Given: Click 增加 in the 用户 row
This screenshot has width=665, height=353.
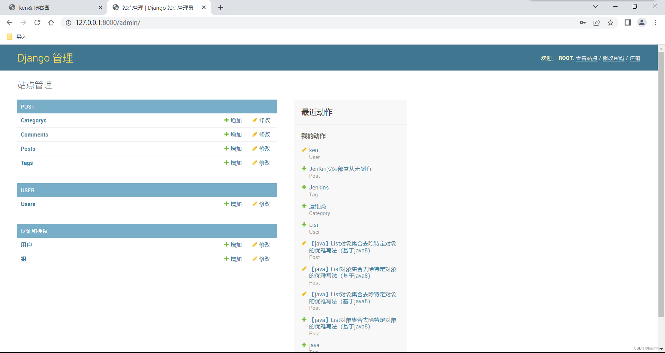Looking at the screenshot, I should click(233, 245).
